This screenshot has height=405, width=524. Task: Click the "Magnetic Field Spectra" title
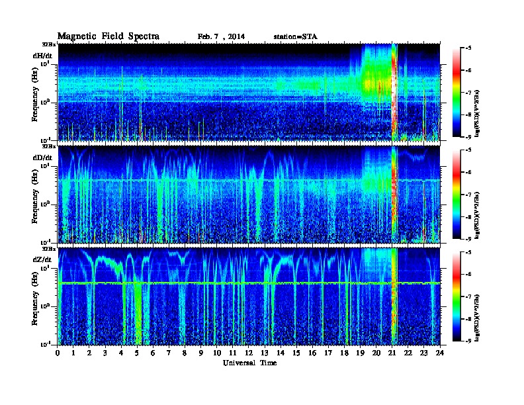pyautogui.click(x=109, y=36)
